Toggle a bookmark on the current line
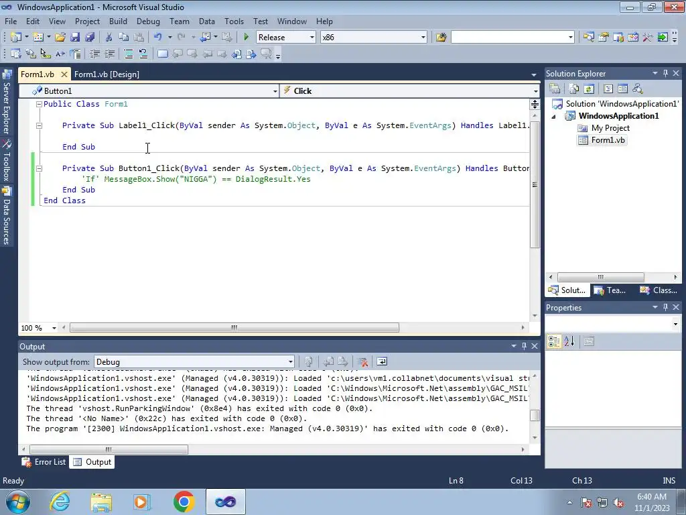This screenshot has width=686, height=515. pos(163,54)
